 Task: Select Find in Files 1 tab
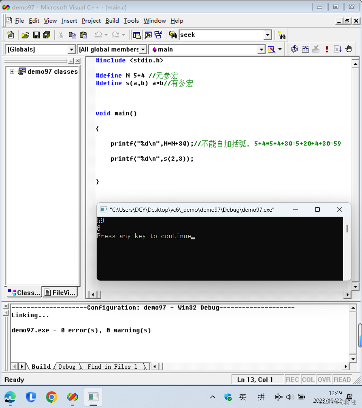(x=112, y=367)
